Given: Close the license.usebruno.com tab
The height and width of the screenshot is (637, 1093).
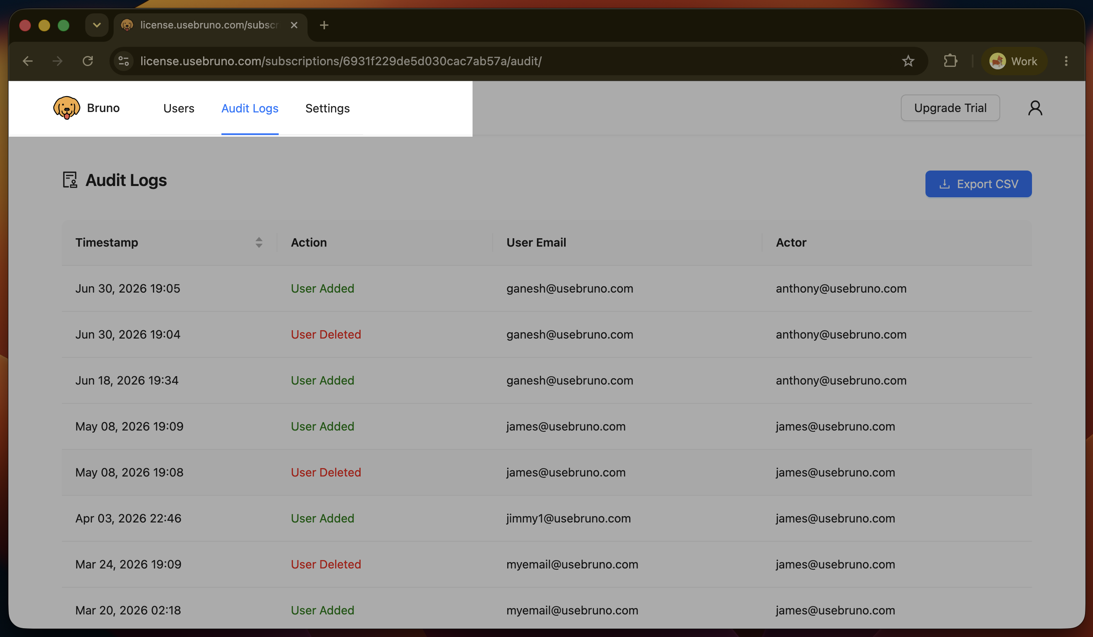Looking at the screenshot, I should pos(294,25).
